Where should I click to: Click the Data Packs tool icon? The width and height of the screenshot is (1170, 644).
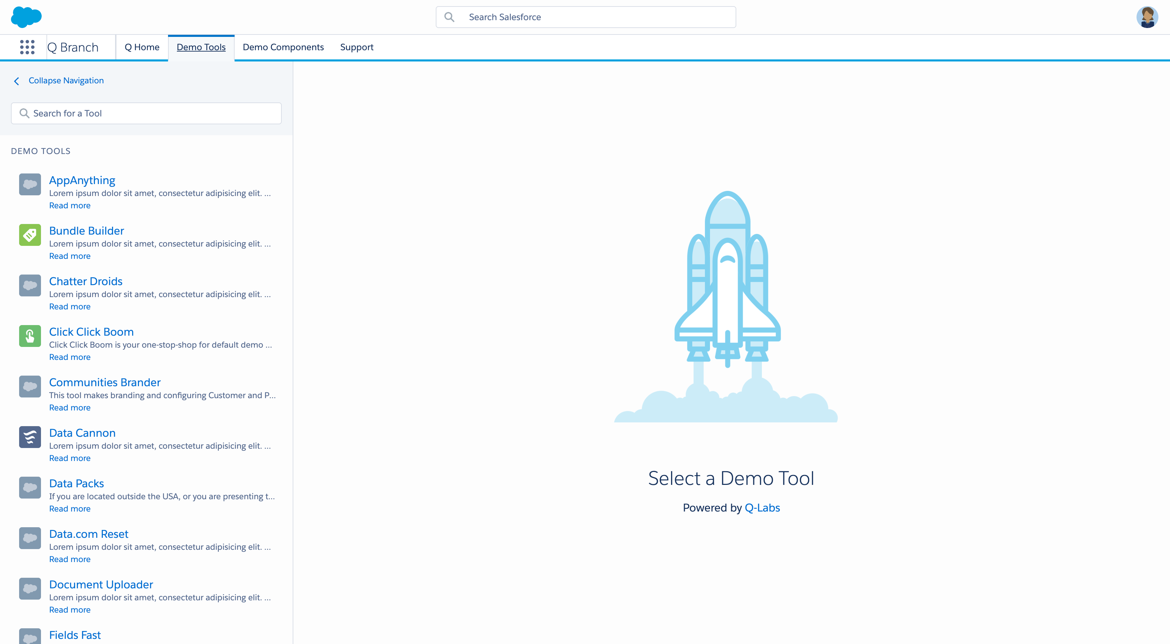pyautogui.click(x=30, y=487)
